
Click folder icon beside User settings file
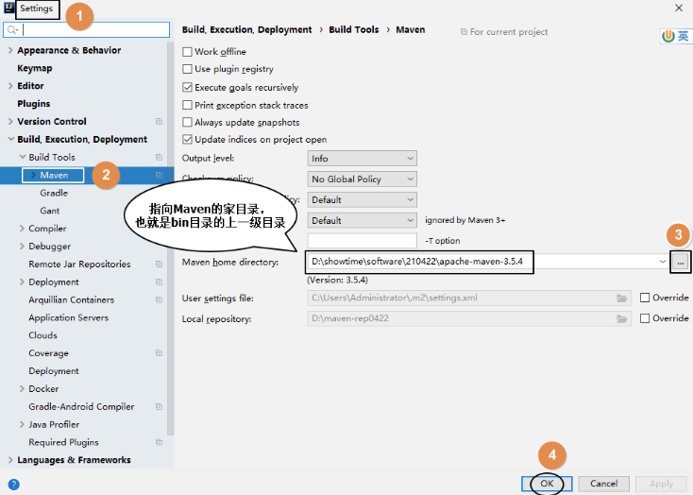pyautogui.click(x=621, y=299)
